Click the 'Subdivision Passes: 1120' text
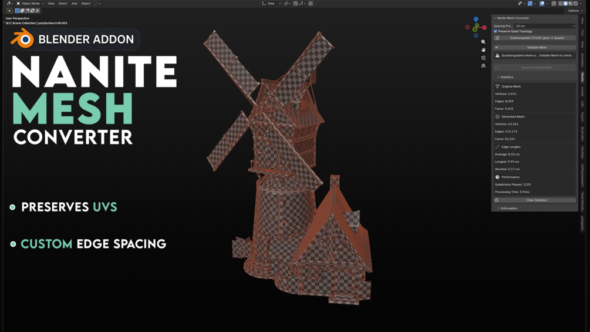 [513, 185]
